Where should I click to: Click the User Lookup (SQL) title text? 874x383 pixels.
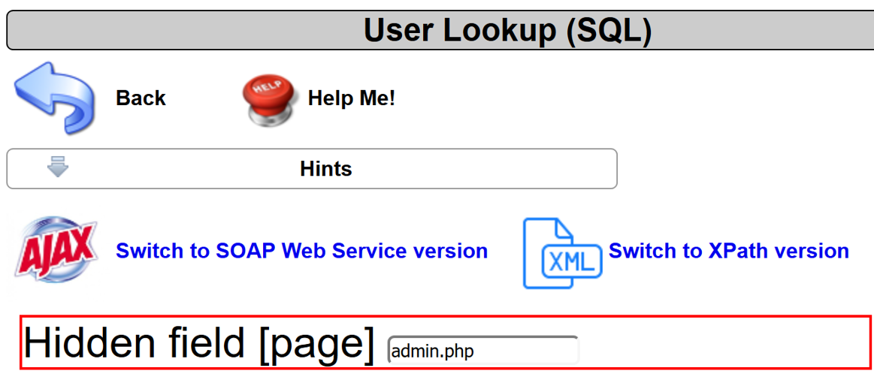[507, 30]
